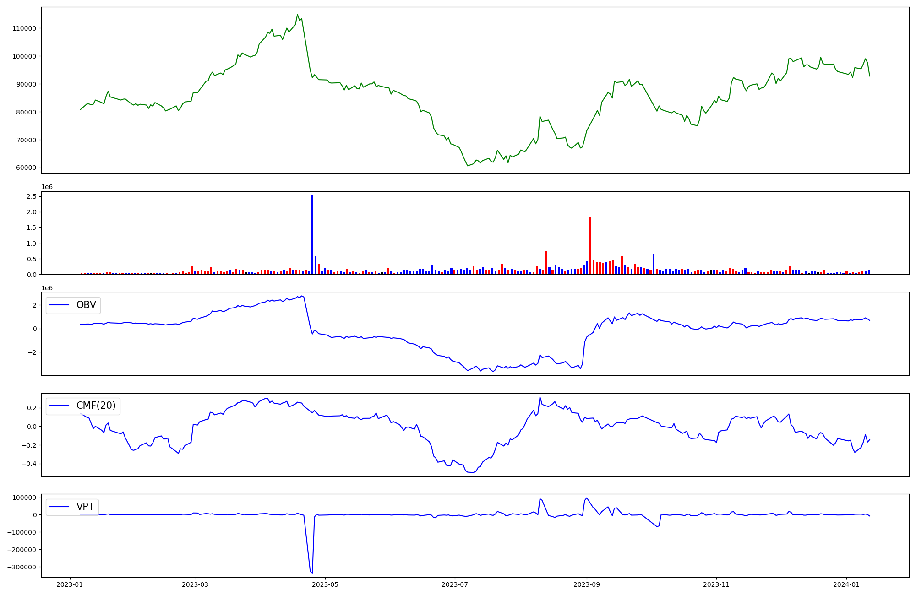
Task: Click the 2023-11 x-axis date label
Action: coord(716,584)
